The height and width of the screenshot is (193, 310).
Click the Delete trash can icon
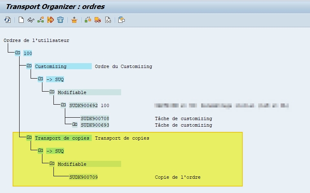60,20
